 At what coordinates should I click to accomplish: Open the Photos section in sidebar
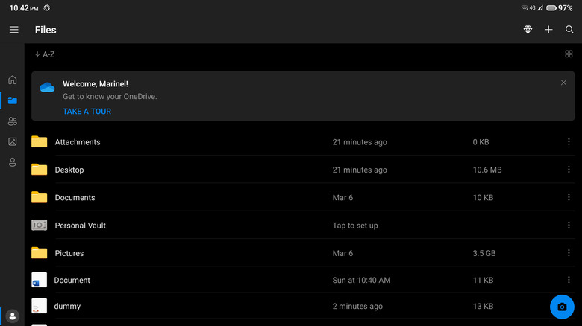(12, 141)
